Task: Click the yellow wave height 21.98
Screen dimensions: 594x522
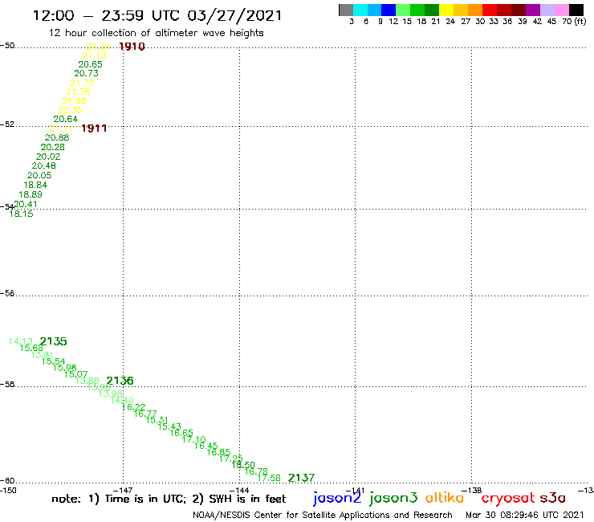Action: [74, 100]
